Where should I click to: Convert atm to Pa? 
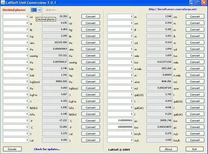coord(90,42)
